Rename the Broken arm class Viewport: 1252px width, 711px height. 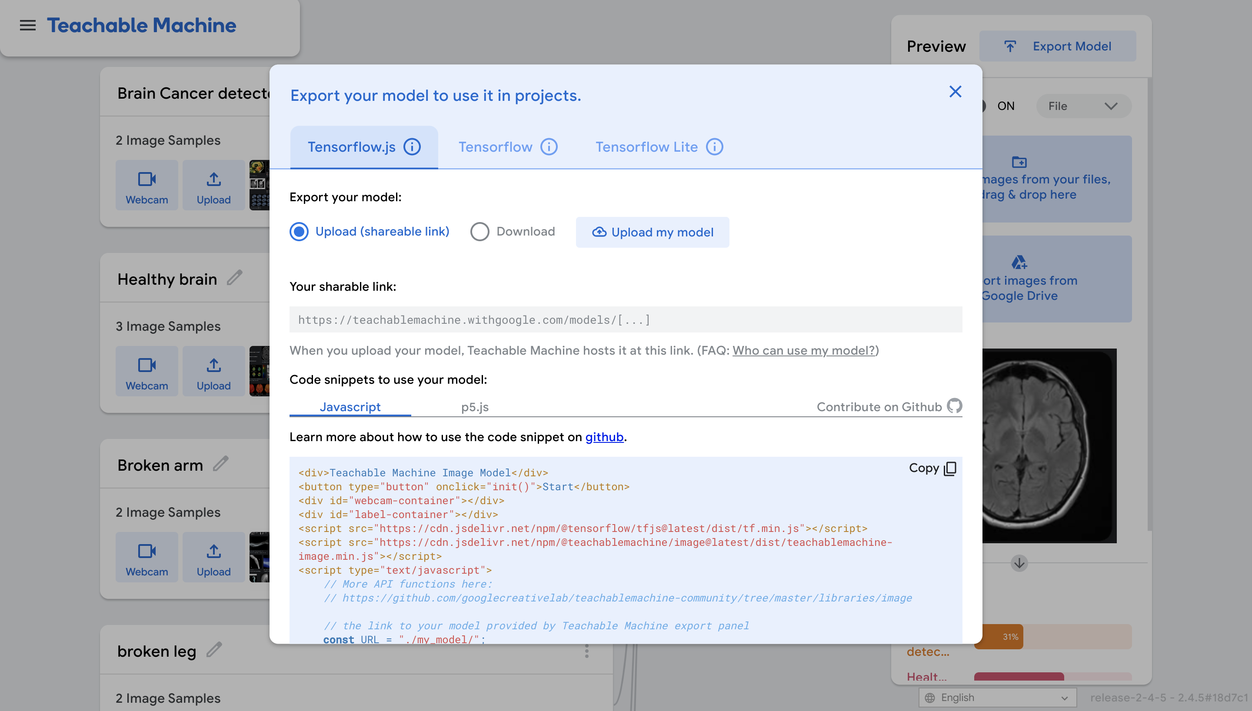pyautogui.click(x=221, y=464)
